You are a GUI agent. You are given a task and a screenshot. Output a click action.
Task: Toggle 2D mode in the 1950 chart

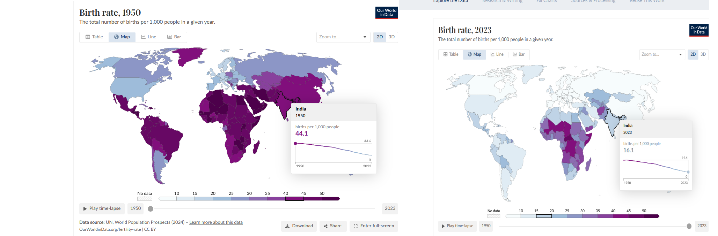pyautogui.click(x=380, y=37)
